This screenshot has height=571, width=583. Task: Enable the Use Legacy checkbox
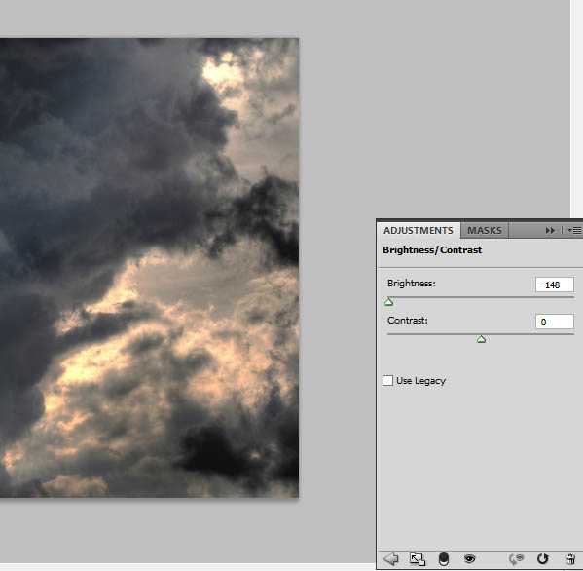(x=387, y=380)
